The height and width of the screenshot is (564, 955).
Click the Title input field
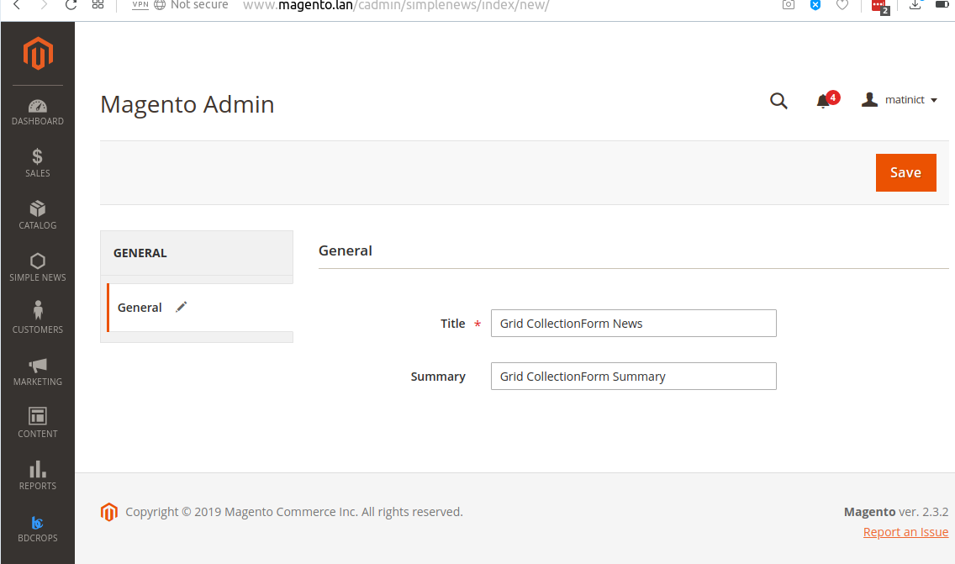[633, 324]
